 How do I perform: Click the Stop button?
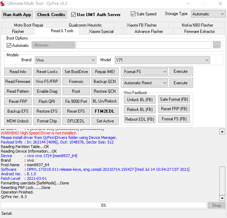pos(216,205)
